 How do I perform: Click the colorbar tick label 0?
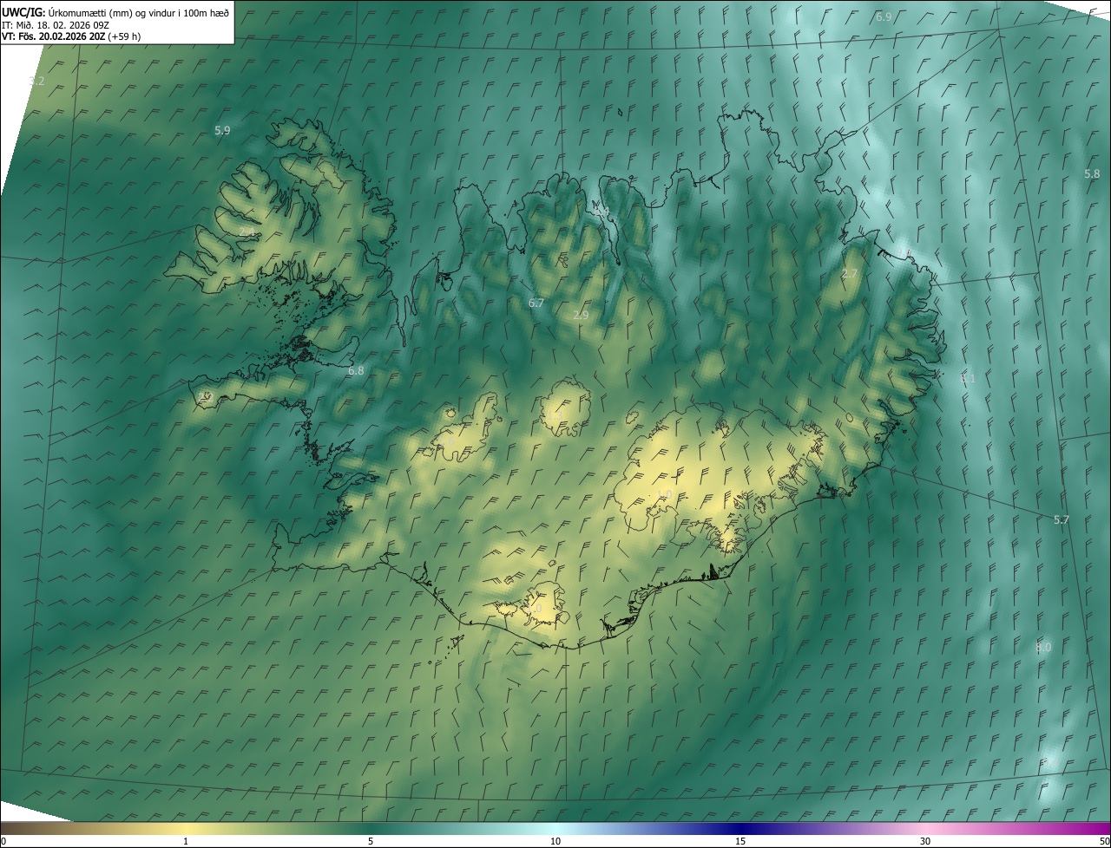click(x=3, y=841)
